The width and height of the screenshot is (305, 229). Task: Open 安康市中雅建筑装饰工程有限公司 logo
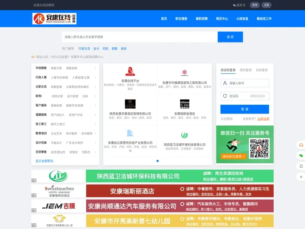[184, 73]
